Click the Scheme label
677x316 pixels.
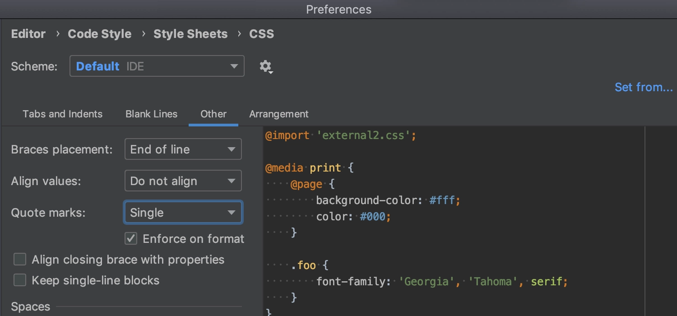tap(34, 66)
